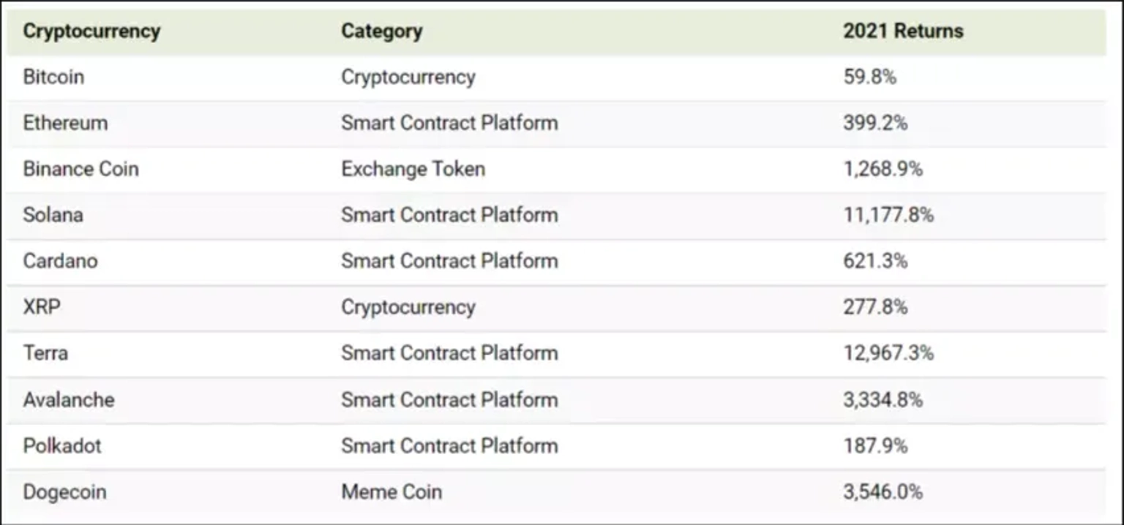Click the 2021 Returns column header
The image size is (1124, 525).
coord(903,31)
